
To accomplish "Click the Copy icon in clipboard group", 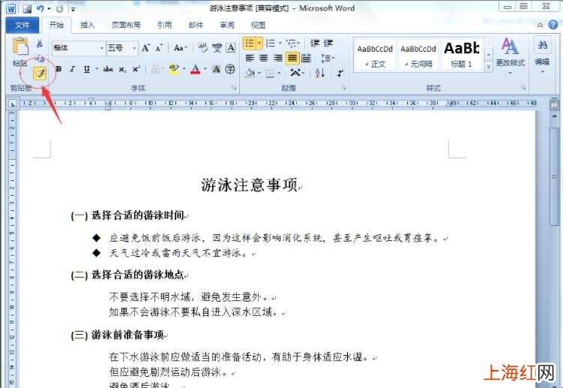I will (40, 59).
